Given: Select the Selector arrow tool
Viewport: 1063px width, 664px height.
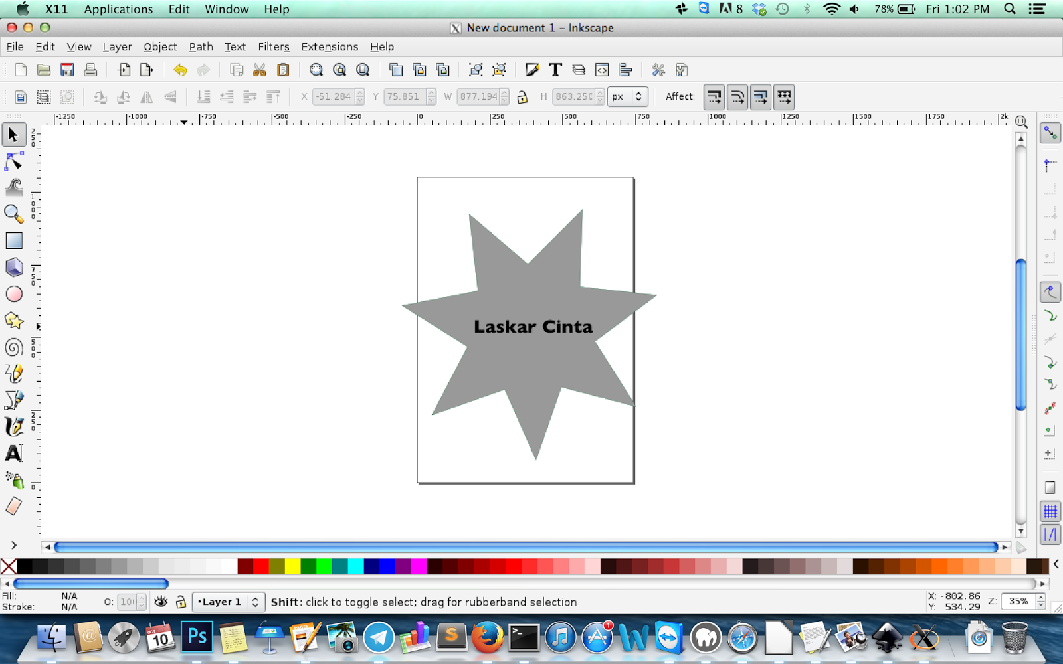Looking at the screenshot, I should [x=13, y=135].
